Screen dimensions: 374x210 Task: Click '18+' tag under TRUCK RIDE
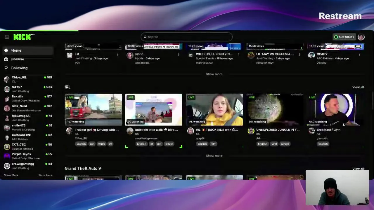click(213, 144)
